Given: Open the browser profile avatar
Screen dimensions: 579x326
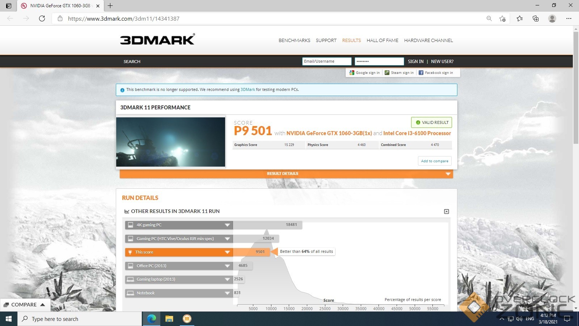Looking at the screenshot, I should click(x=552, y=18).
